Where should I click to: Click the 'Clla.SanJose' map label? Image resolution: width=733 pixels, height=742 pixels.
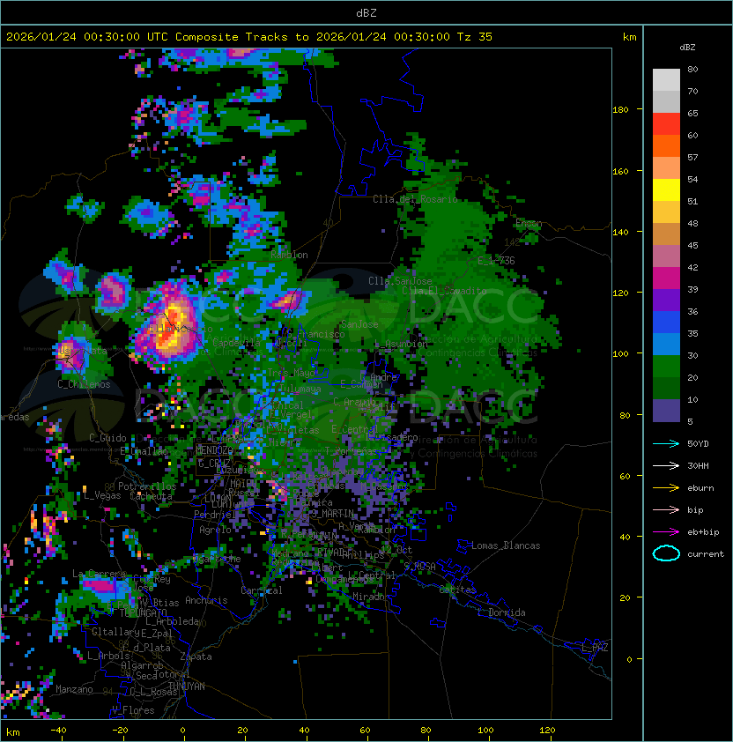click(400, 281)
